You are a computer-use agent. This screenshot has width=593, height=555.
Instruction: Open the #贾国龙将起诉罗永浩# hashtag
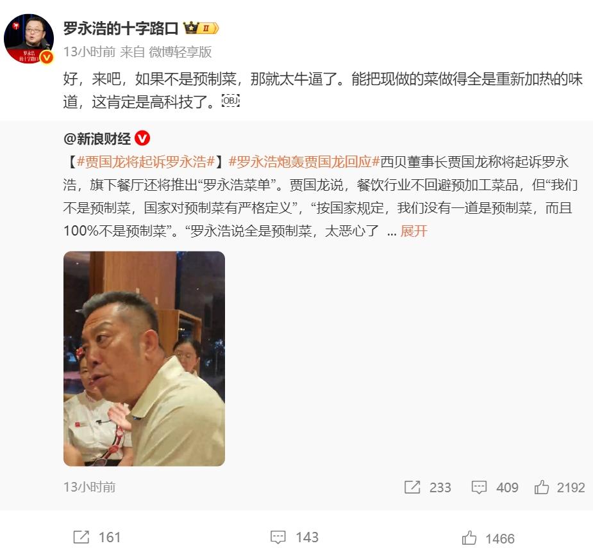(146, 162)
